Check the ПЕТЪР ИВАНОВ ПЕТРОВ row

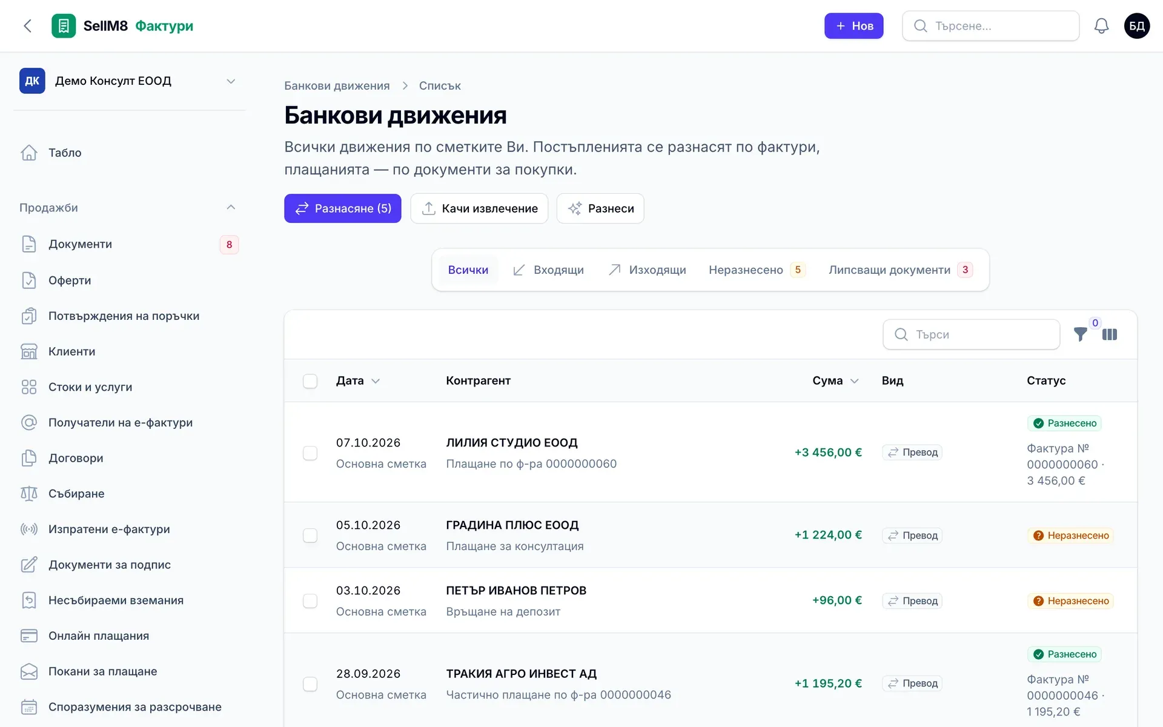pos(310,601)
